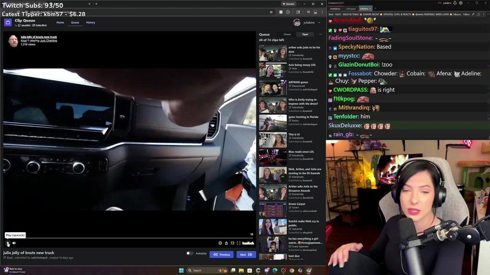Add a Chatterino split with plus icon
The image size is (490, 275).
click(487, 15)
